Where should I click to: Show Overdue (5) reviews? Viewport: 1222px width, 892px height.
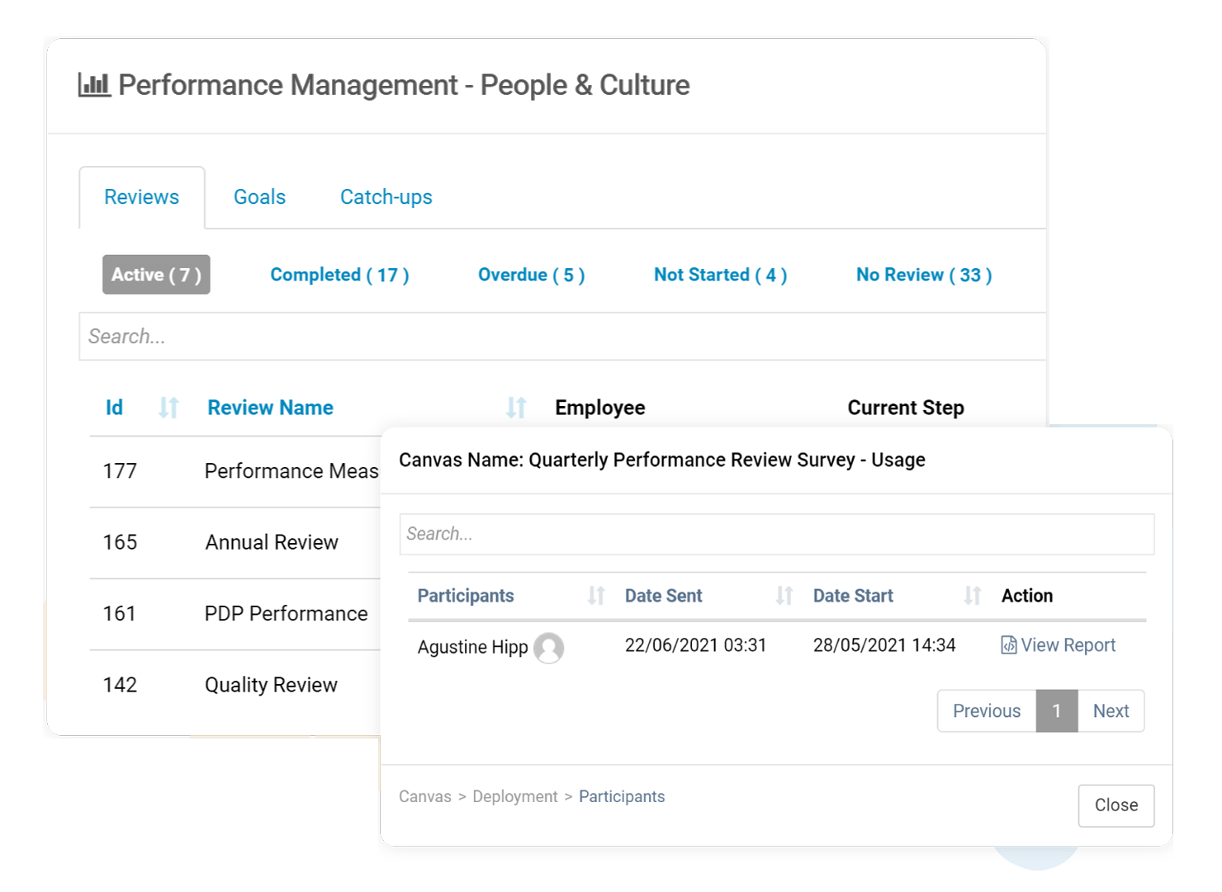532,275
